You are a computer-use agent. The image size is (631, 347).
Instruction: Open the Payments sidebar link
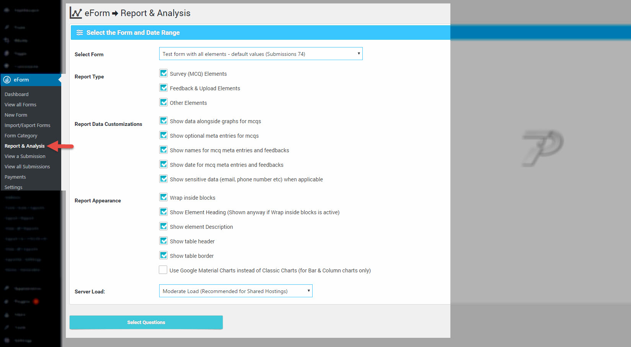[x=15, y=177]
